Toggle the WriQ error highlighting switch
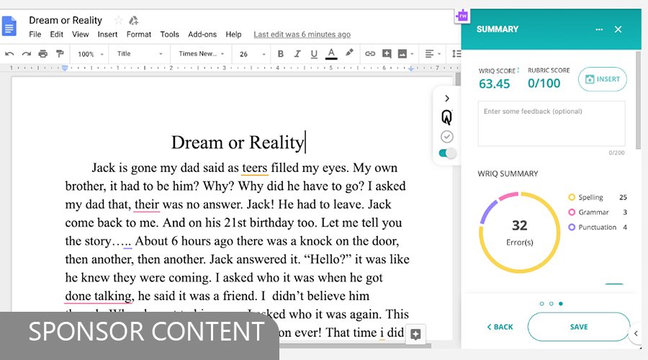648x360 pixels. (x=447, y=153)
